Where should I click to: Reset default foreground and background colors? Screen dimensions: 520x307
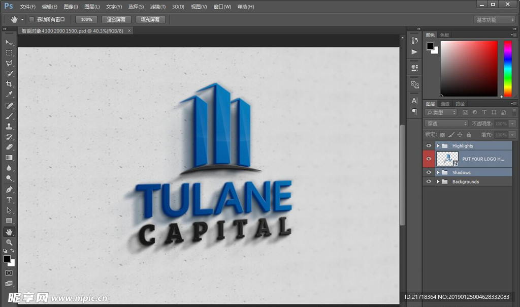[x=5, y=251]
